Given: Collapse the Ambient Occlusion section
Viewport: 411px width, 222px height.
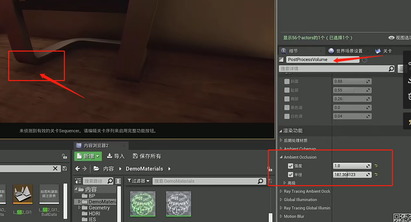Looking at the screenshot, I should [281, 157].
